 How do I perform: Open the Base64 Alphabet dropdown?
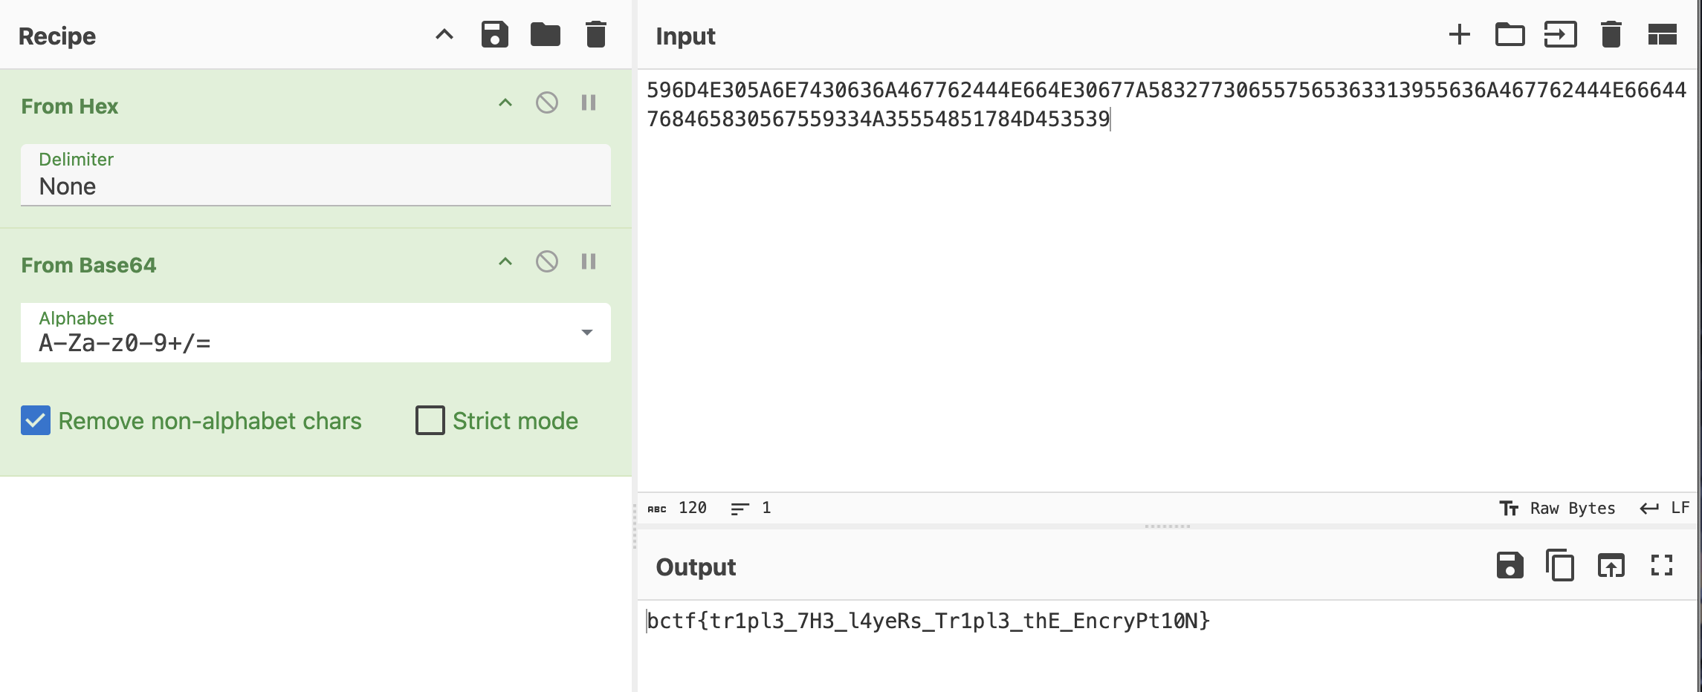pyautogui.click(x=586, y=333)
